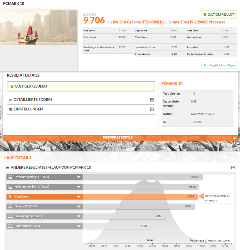Click the chart icon beside Andere Resultate heading

8,167
